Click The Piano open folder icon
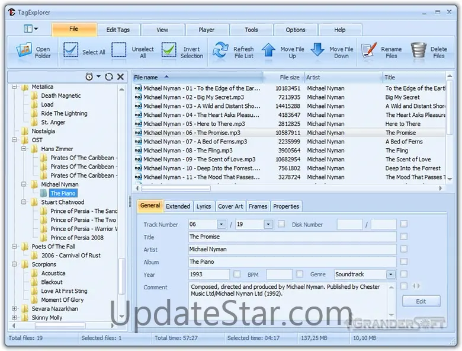The width and height of the screenshot is (462, 351). [x=44, y=193]
